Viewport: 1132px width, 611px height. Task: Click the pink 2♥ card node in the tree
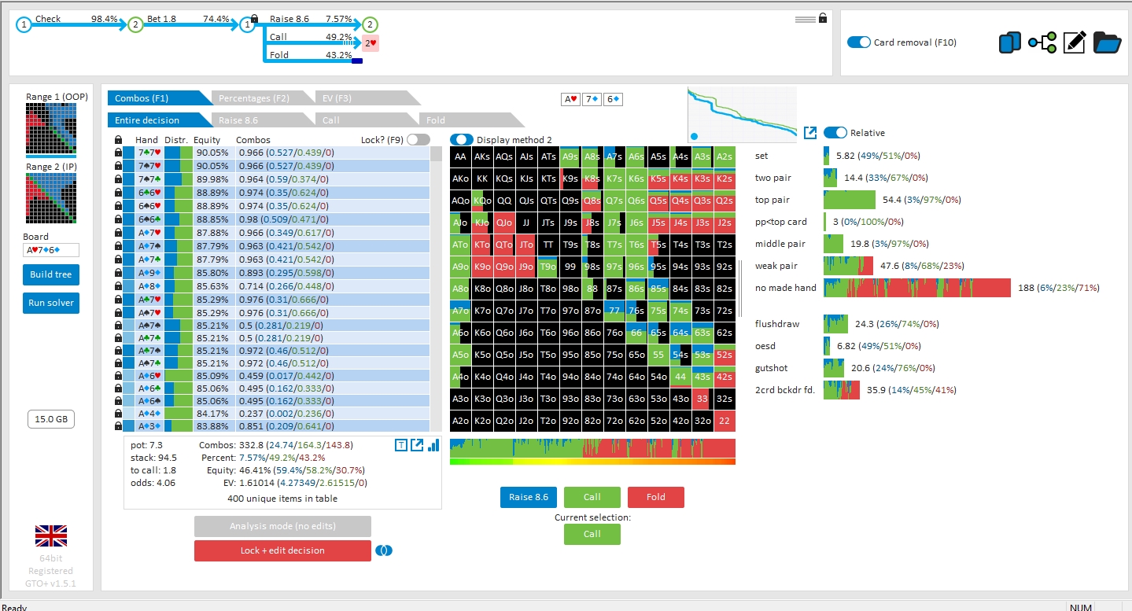(x=371, y=43)
